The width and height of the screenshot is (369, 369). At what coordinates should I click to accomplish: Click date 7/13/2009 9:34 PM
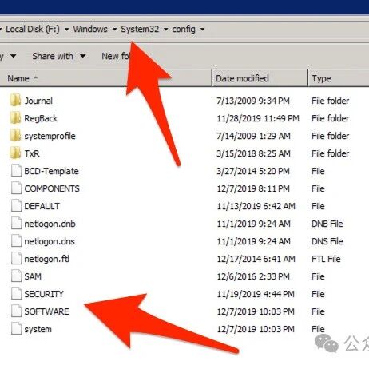pyautogui.click(x=253, y=101)
